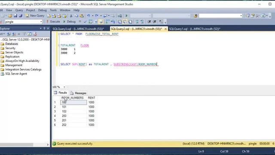Select the cell with room number 202
Image resolution: width=275 pixels, height=155 pixels.
73,125
